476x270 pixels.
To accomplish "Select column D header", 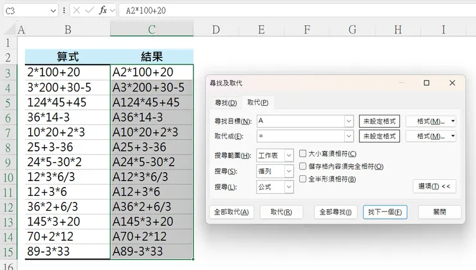I will point(216,30).
